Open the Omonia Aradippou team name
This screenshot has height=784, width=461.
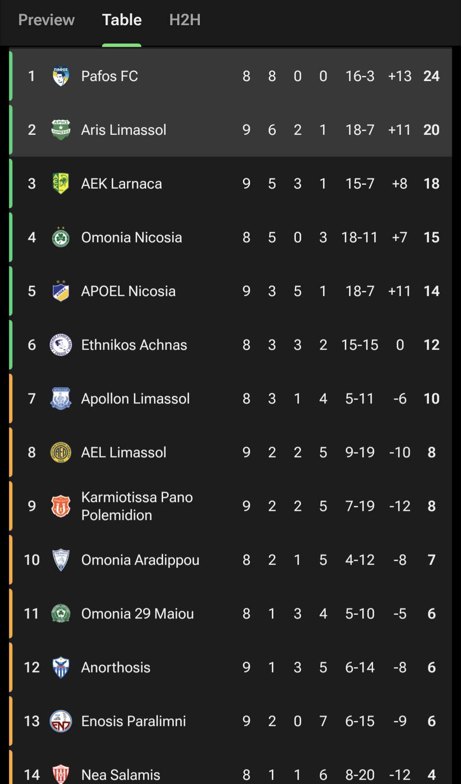pyautogui.click(x=140, y=560)
